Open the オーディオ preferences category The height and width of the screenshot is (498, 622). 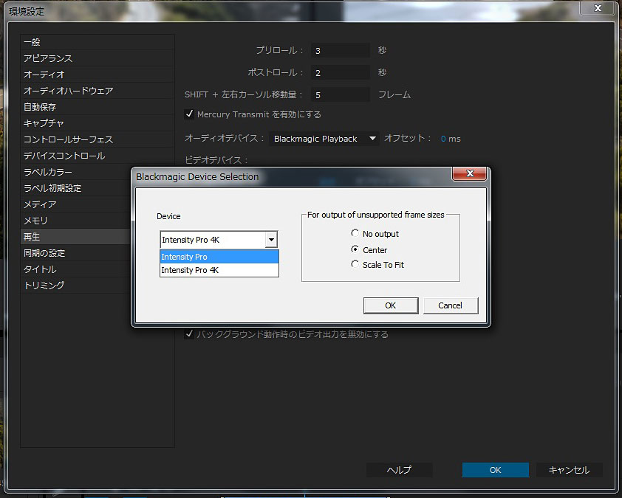tap(98, 75)
